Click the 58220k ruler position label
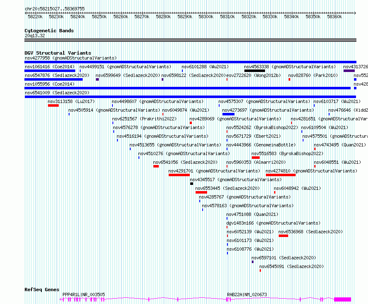The image size is (368, 304). click(35, 17)
